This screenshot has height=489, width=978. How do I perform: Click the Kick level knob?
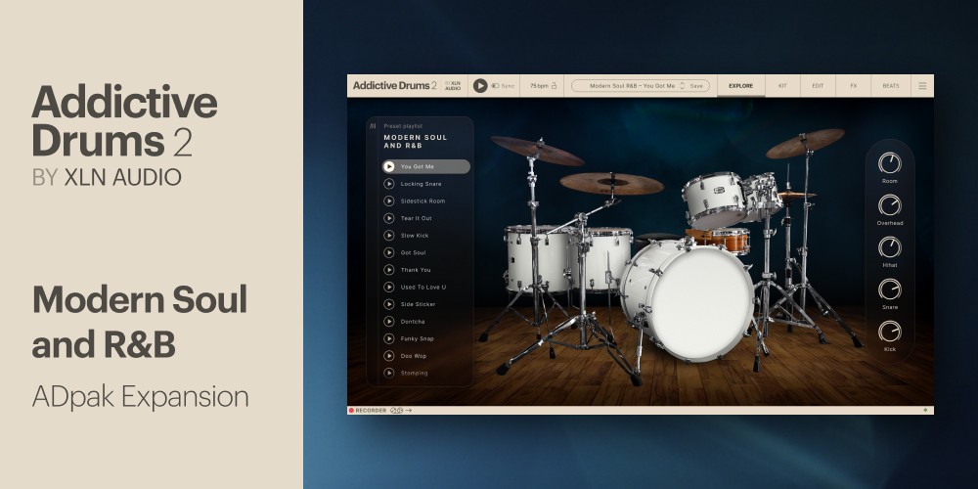coord(889,331)
